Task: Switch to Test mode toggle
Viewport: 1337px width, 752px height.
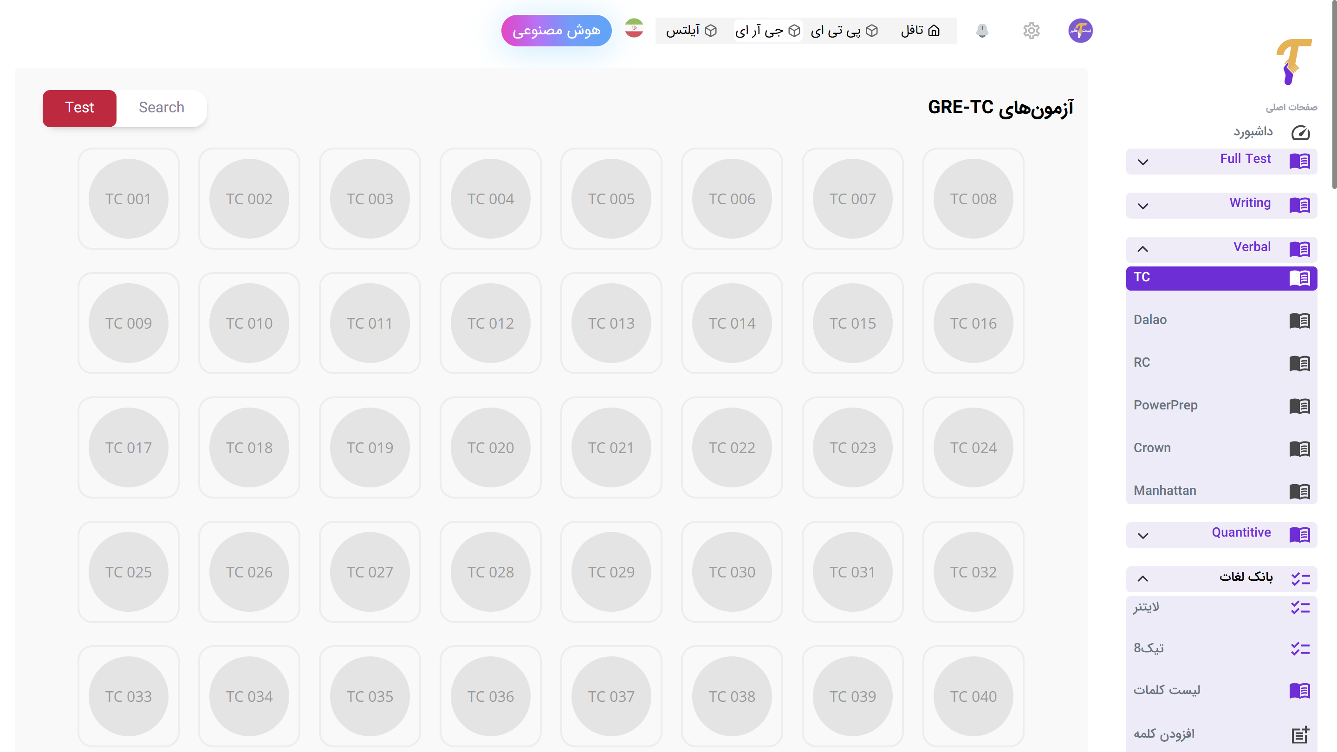Action: pos(79,108)
